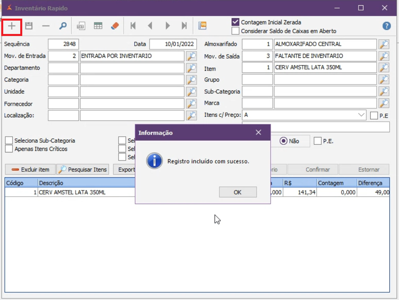Screen dimensions: 399x300
Task: Check Seleciona Sub-Categoria option
Action: pos(9,140)
